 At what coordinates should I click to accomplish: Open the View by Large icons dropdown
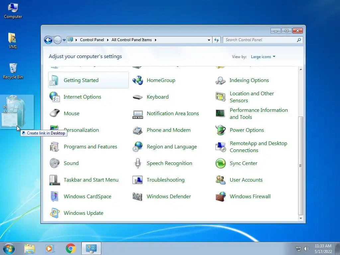tap(263, 57)
